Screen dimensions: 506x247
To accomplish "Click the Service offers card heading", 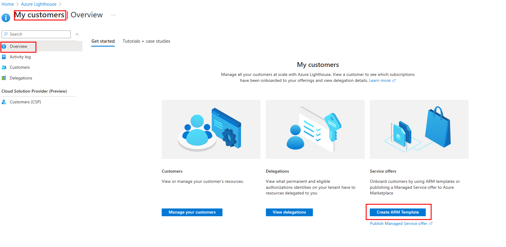I will point(383,171).
